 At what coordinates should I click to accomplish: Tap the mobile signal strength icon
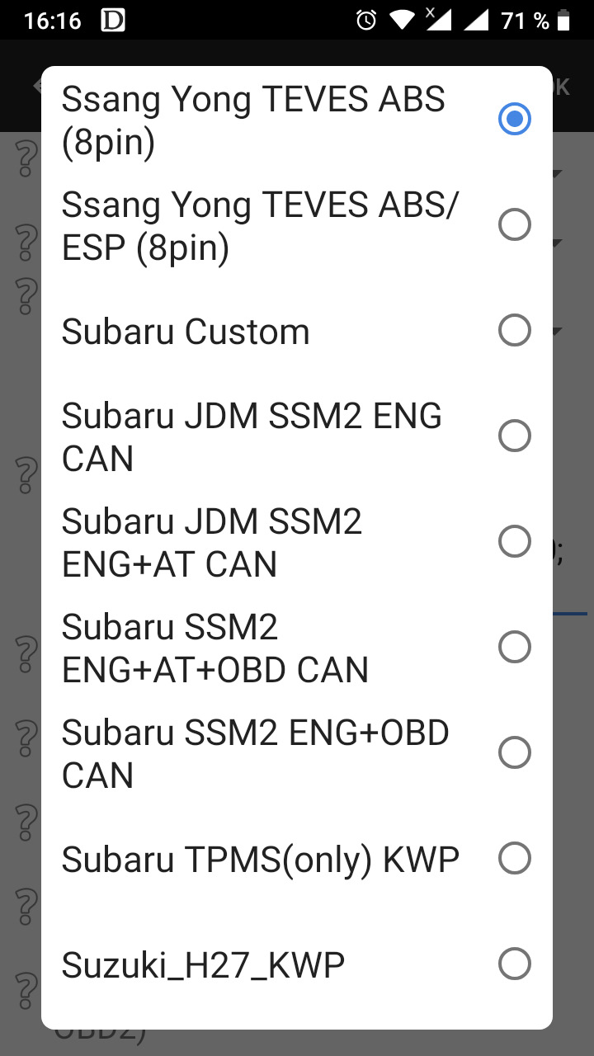point(476,21)
